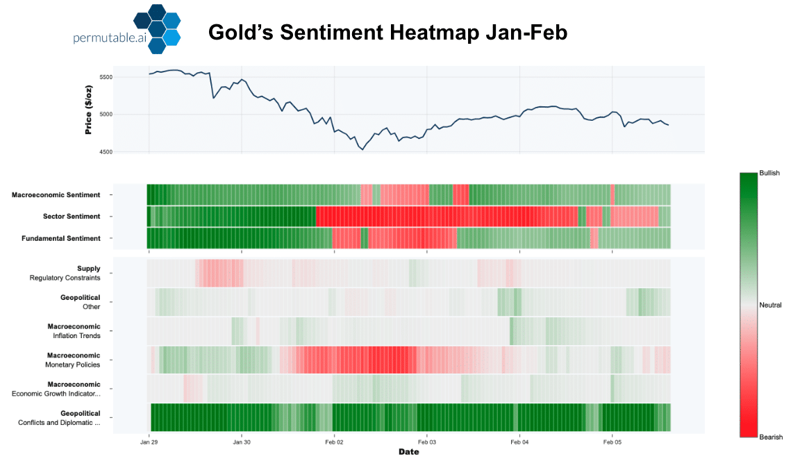793x461 pixels.
Task: Click the Gold's Sentiment Heatmap title
Action: click(387, 32)
